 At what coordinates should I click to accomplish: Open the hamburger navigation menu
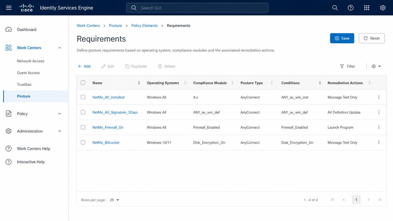(9, 8)
